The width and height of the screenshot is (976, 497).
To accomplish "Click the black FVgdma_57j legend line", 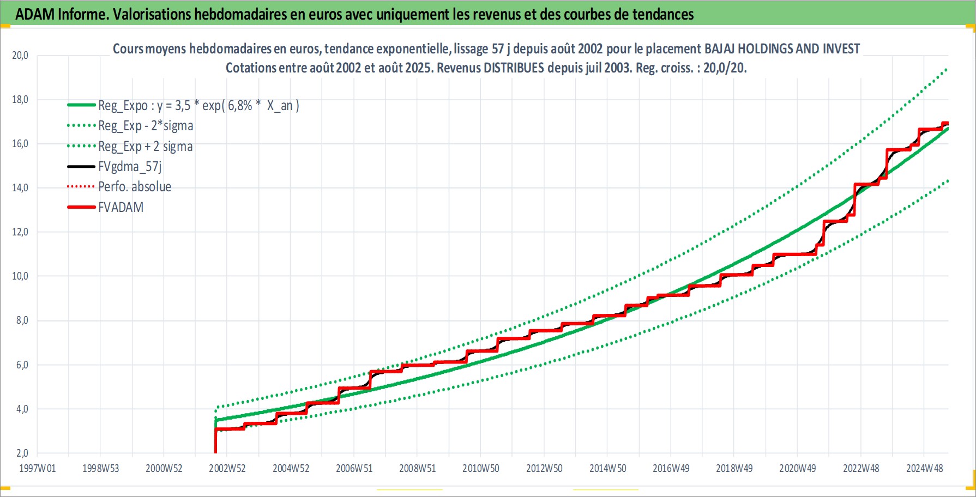I will click(81, 166).
